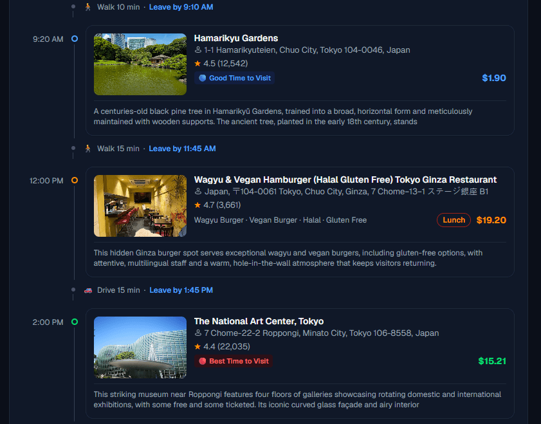This screenshot has height=424, width=541.
Task: Click the walking icon beside Walk 10 min
Action: [88, 7]
